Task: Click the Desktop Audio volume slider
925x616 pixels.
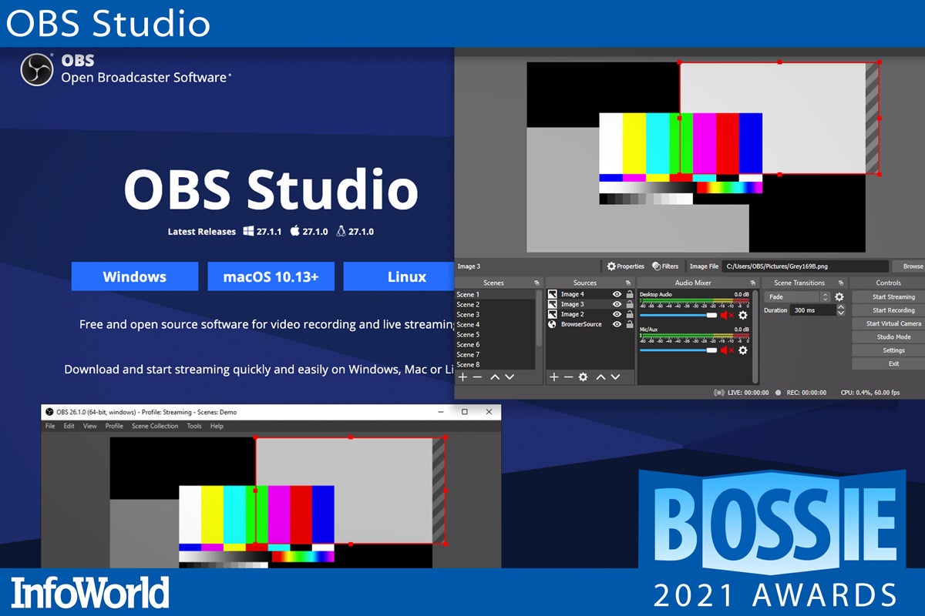Action: click(x=678, y=315)
